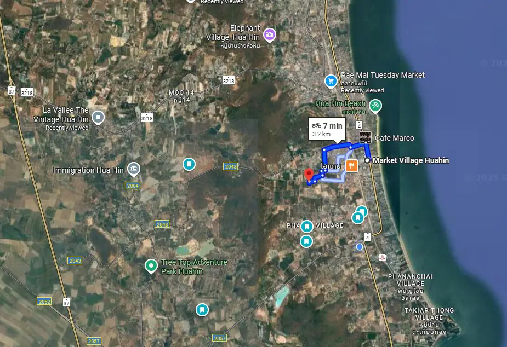Click the blue current location dot
This screenshot has width=507, height=347.
(360, 247)
